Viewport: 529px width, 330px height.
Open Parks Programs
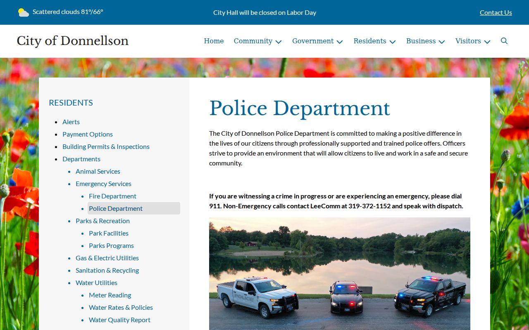111,245
